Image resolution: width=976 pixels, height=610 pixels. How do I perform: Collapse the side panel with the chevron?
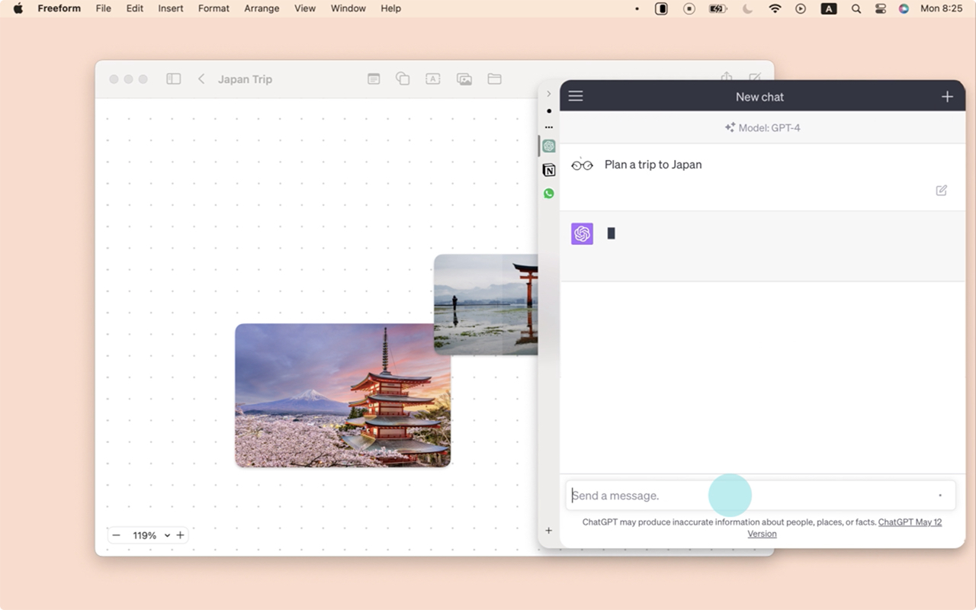(x=548, y=93)
